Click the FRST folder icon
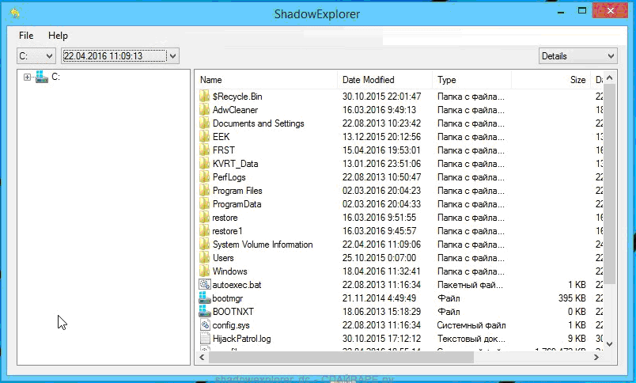The width and height of the screenshot is (636, 383). [204, 150]
